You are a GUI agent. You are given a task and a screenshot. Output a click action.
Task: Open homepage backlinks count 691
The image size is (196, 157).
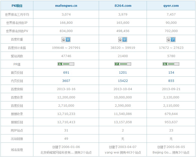(x=66, y=72)
